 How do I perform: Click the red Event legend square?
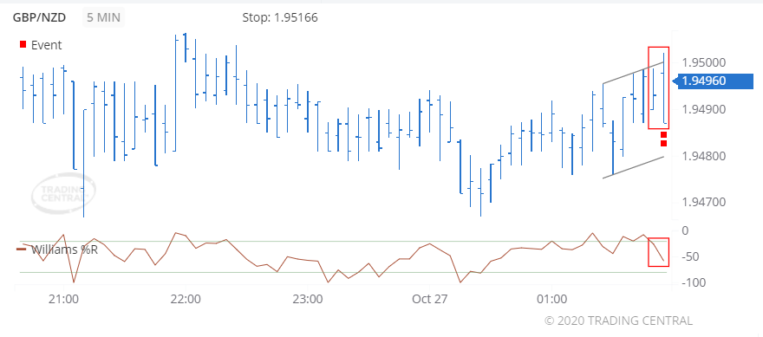[x=23, y=45]
